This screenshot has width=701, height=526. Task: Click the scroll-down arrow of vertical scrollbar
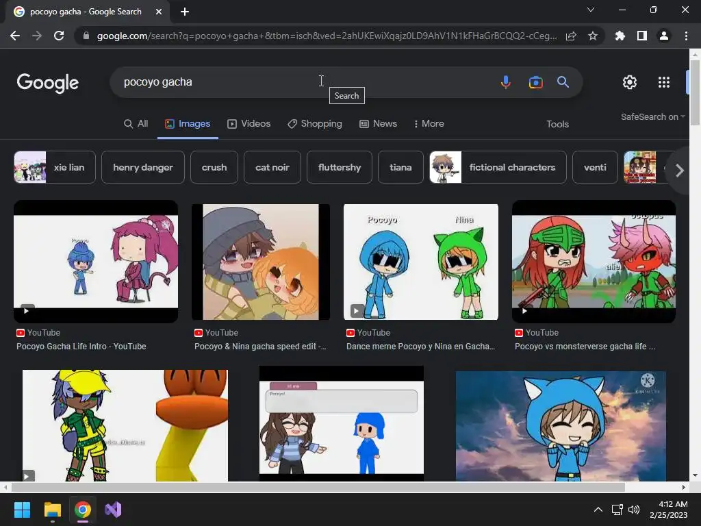click(695, 476)
